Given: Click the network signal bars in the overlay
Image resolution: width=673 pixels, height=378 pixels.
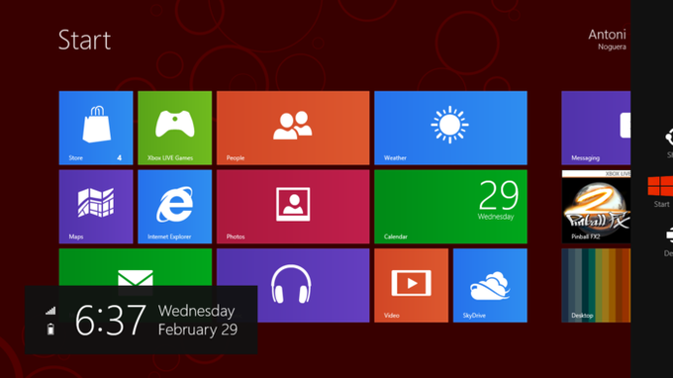Looking at the screenshot, I should [x=50, y=310].
